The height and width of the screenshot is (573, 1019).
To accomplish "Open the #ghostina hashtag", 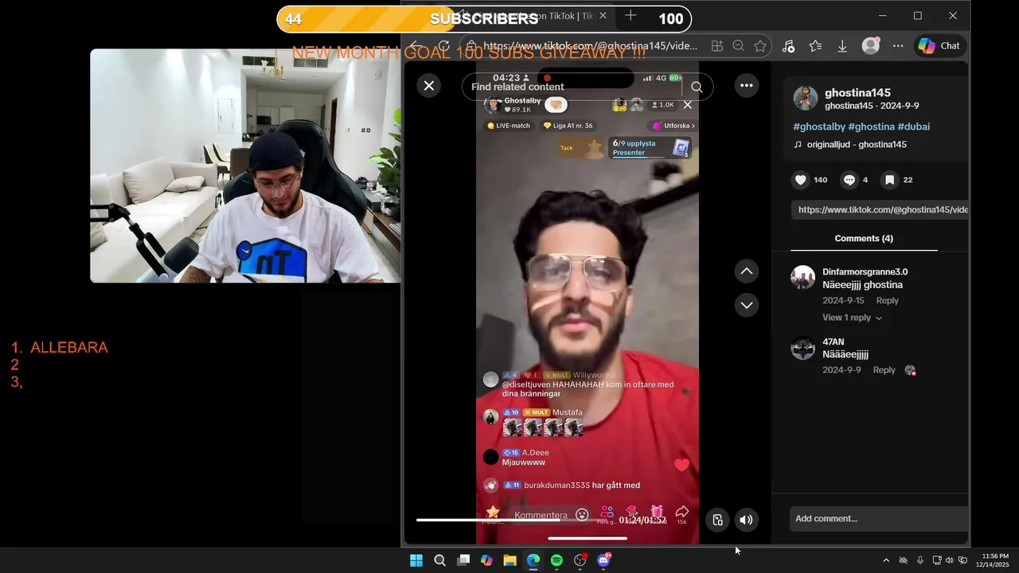I will tap(872, 127).
